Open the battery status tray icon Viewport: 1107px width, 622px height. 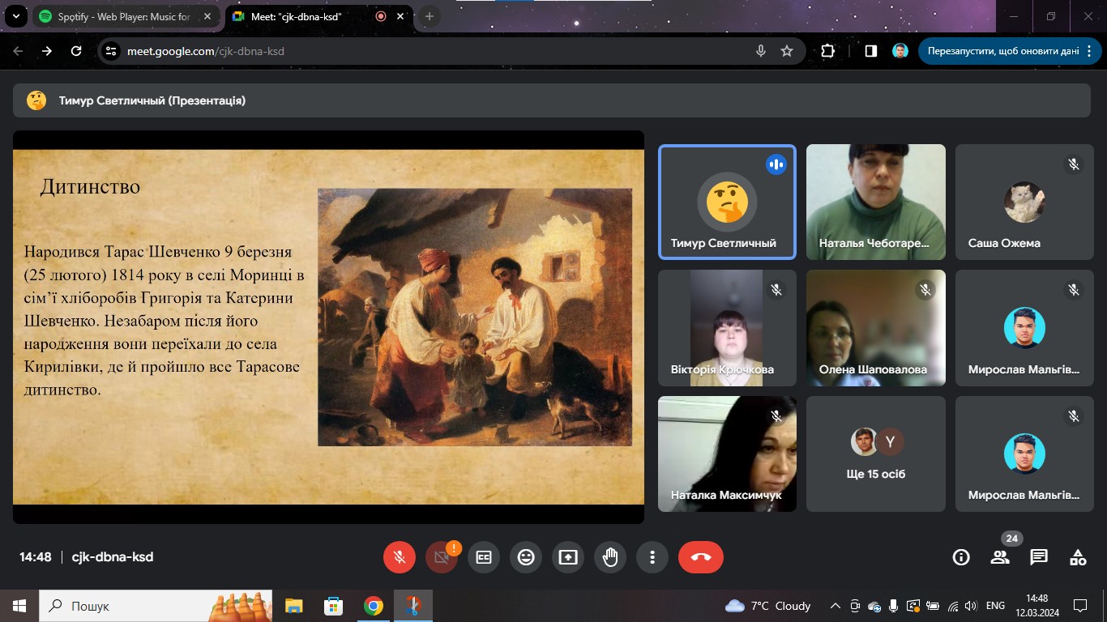(x=933, y=606)
